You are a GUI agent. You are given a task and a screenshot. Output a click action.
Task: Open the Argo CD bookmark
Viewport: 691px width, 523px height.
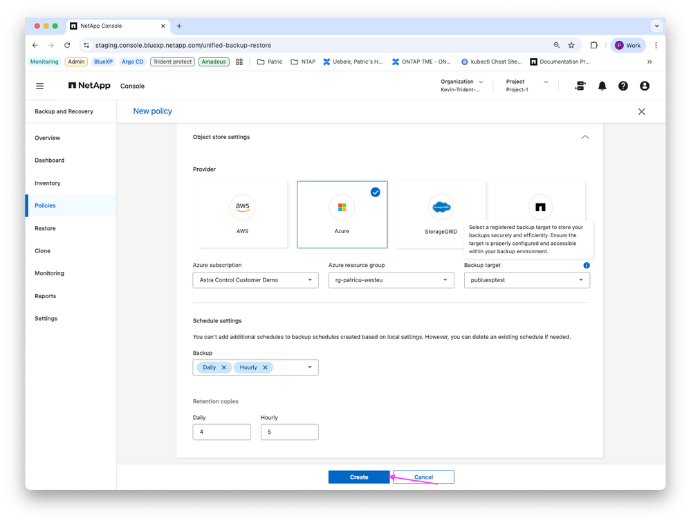[x=133, y=62]
